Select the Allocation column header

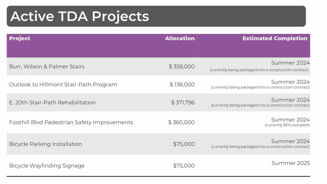click(180, 39)
